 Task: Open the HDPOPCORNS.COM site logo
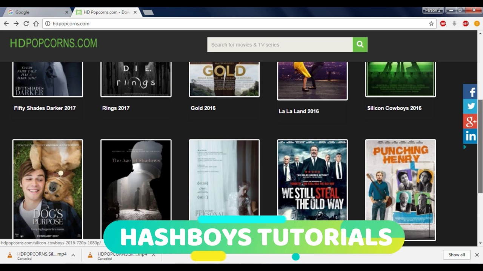54,43
